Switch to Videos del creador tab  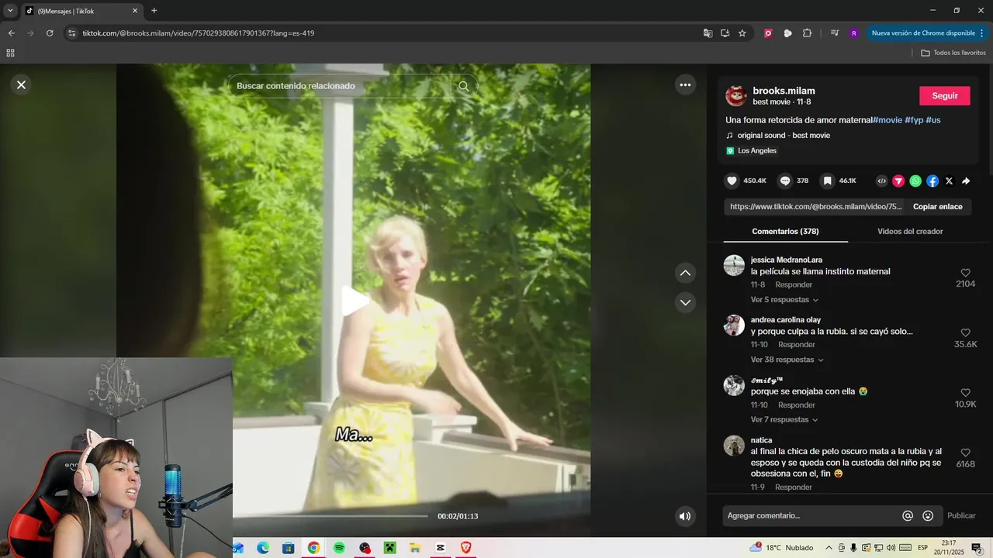tap(910, 232)
